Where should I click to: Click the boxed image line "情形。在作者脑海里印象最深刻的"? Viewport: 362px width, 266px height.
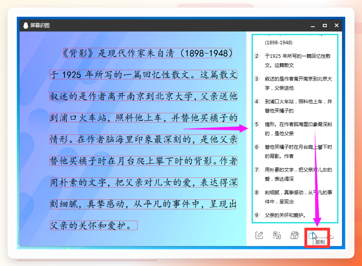[143, 139]
